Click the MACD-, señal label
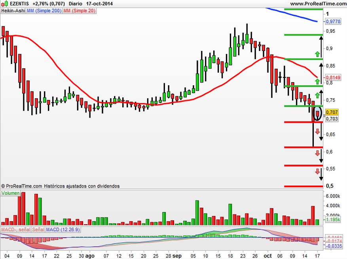 click(x=16, y=230)
